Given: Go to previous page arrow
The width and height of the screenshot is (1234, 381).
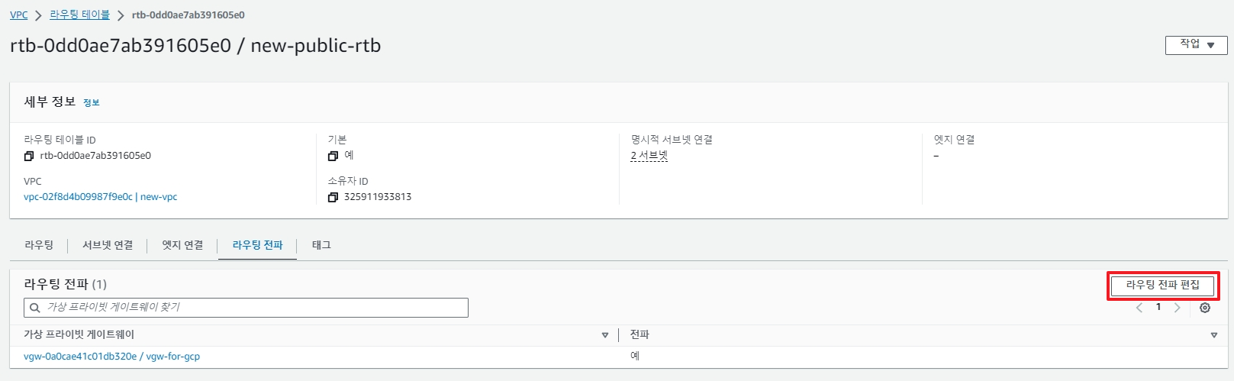Looking at the screenshot, I should pyautogui.click(x=1139, y=308).
